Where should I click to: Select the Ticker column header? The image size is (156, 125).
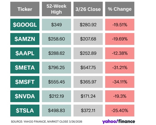pyautogui.click(x=25, y=9)
